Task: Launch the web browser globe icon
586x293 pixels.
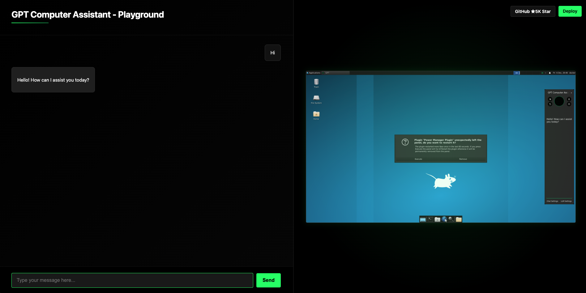Action: 444,219
